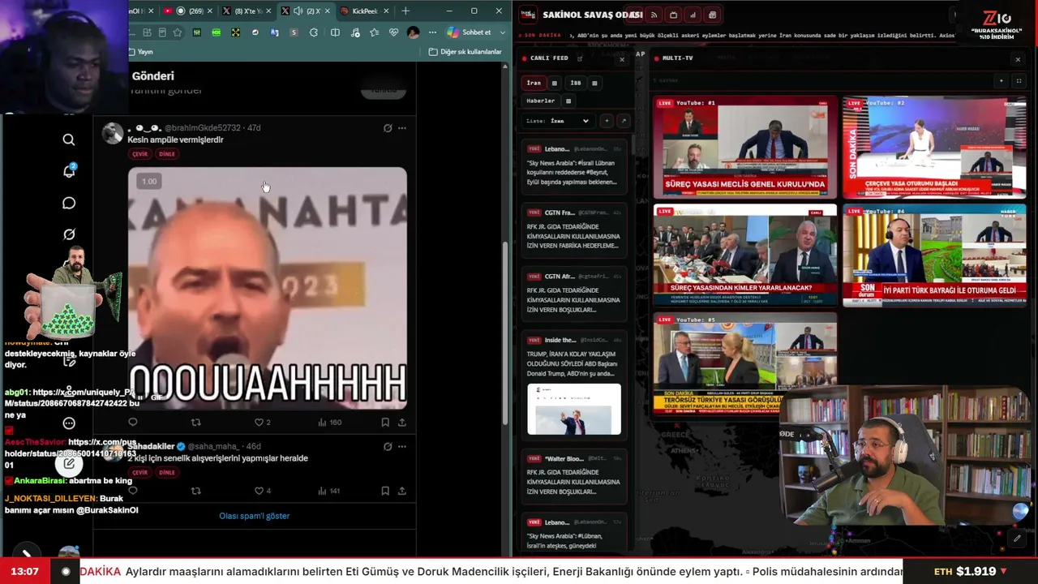
Task: Click ÇEVİR on brahimGkde52732's post
Action: pos(140,154)
